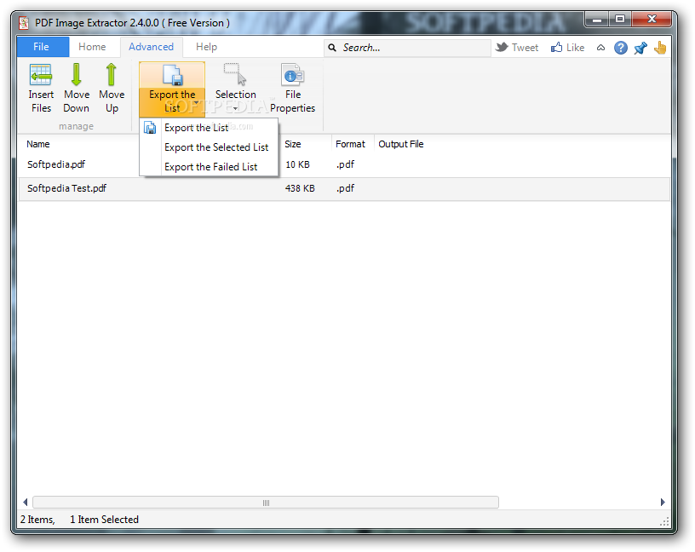Viewport: 695px width, 552px height.
Task: Click the blue pushpin icon
Action: pyautogui.click(x=640, y=48)
